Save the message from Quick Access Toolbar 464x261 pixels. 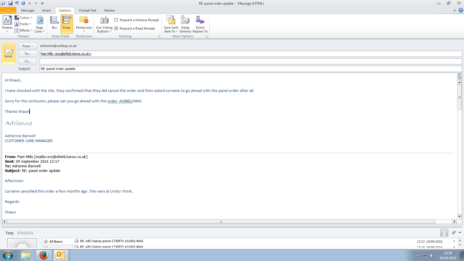click(10, 3)
